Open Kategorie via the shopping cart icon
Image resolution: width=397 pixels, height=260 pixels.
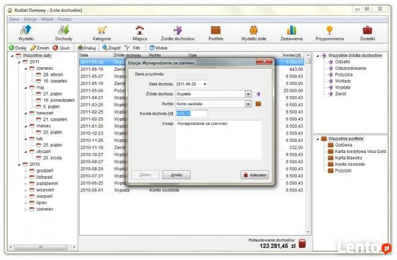(101, 32)
